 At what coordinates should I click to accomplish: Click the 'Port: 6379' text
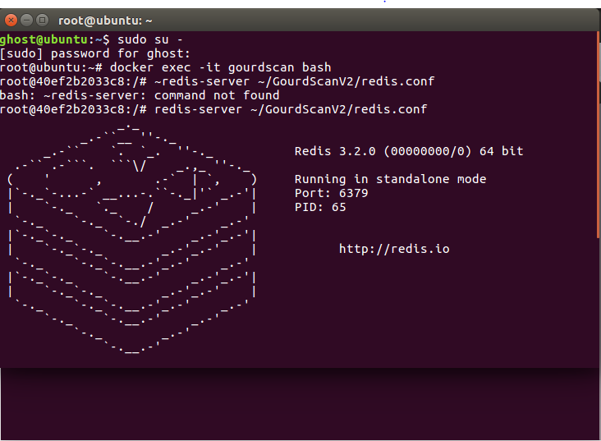(x=331, y=193)
